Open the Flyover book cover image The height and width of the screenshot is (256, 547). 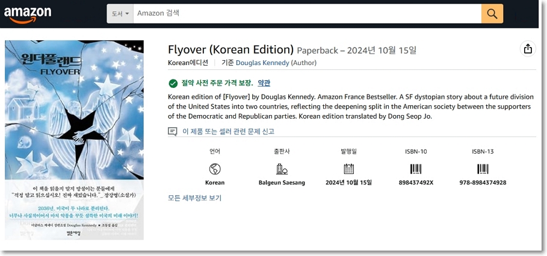coord(74,140)
